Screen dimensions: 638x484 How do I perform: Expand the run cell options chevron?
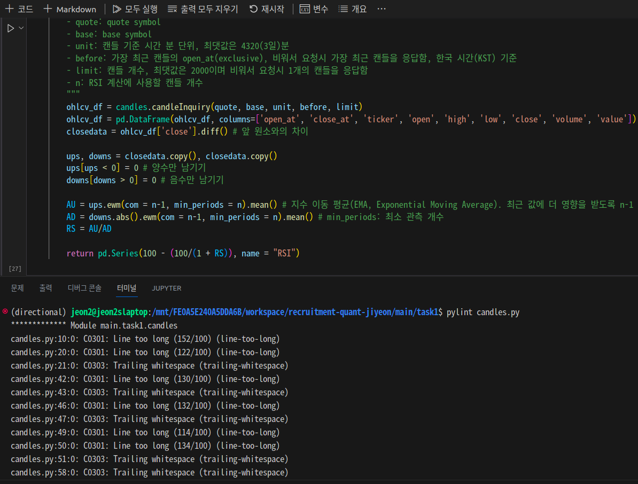point(21,28)
